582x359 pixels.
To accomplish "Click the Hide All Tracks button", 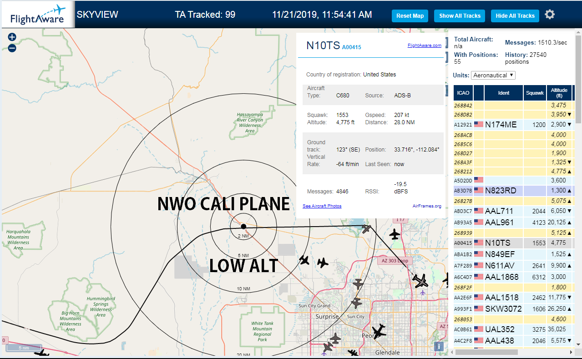I will point(515,16).
